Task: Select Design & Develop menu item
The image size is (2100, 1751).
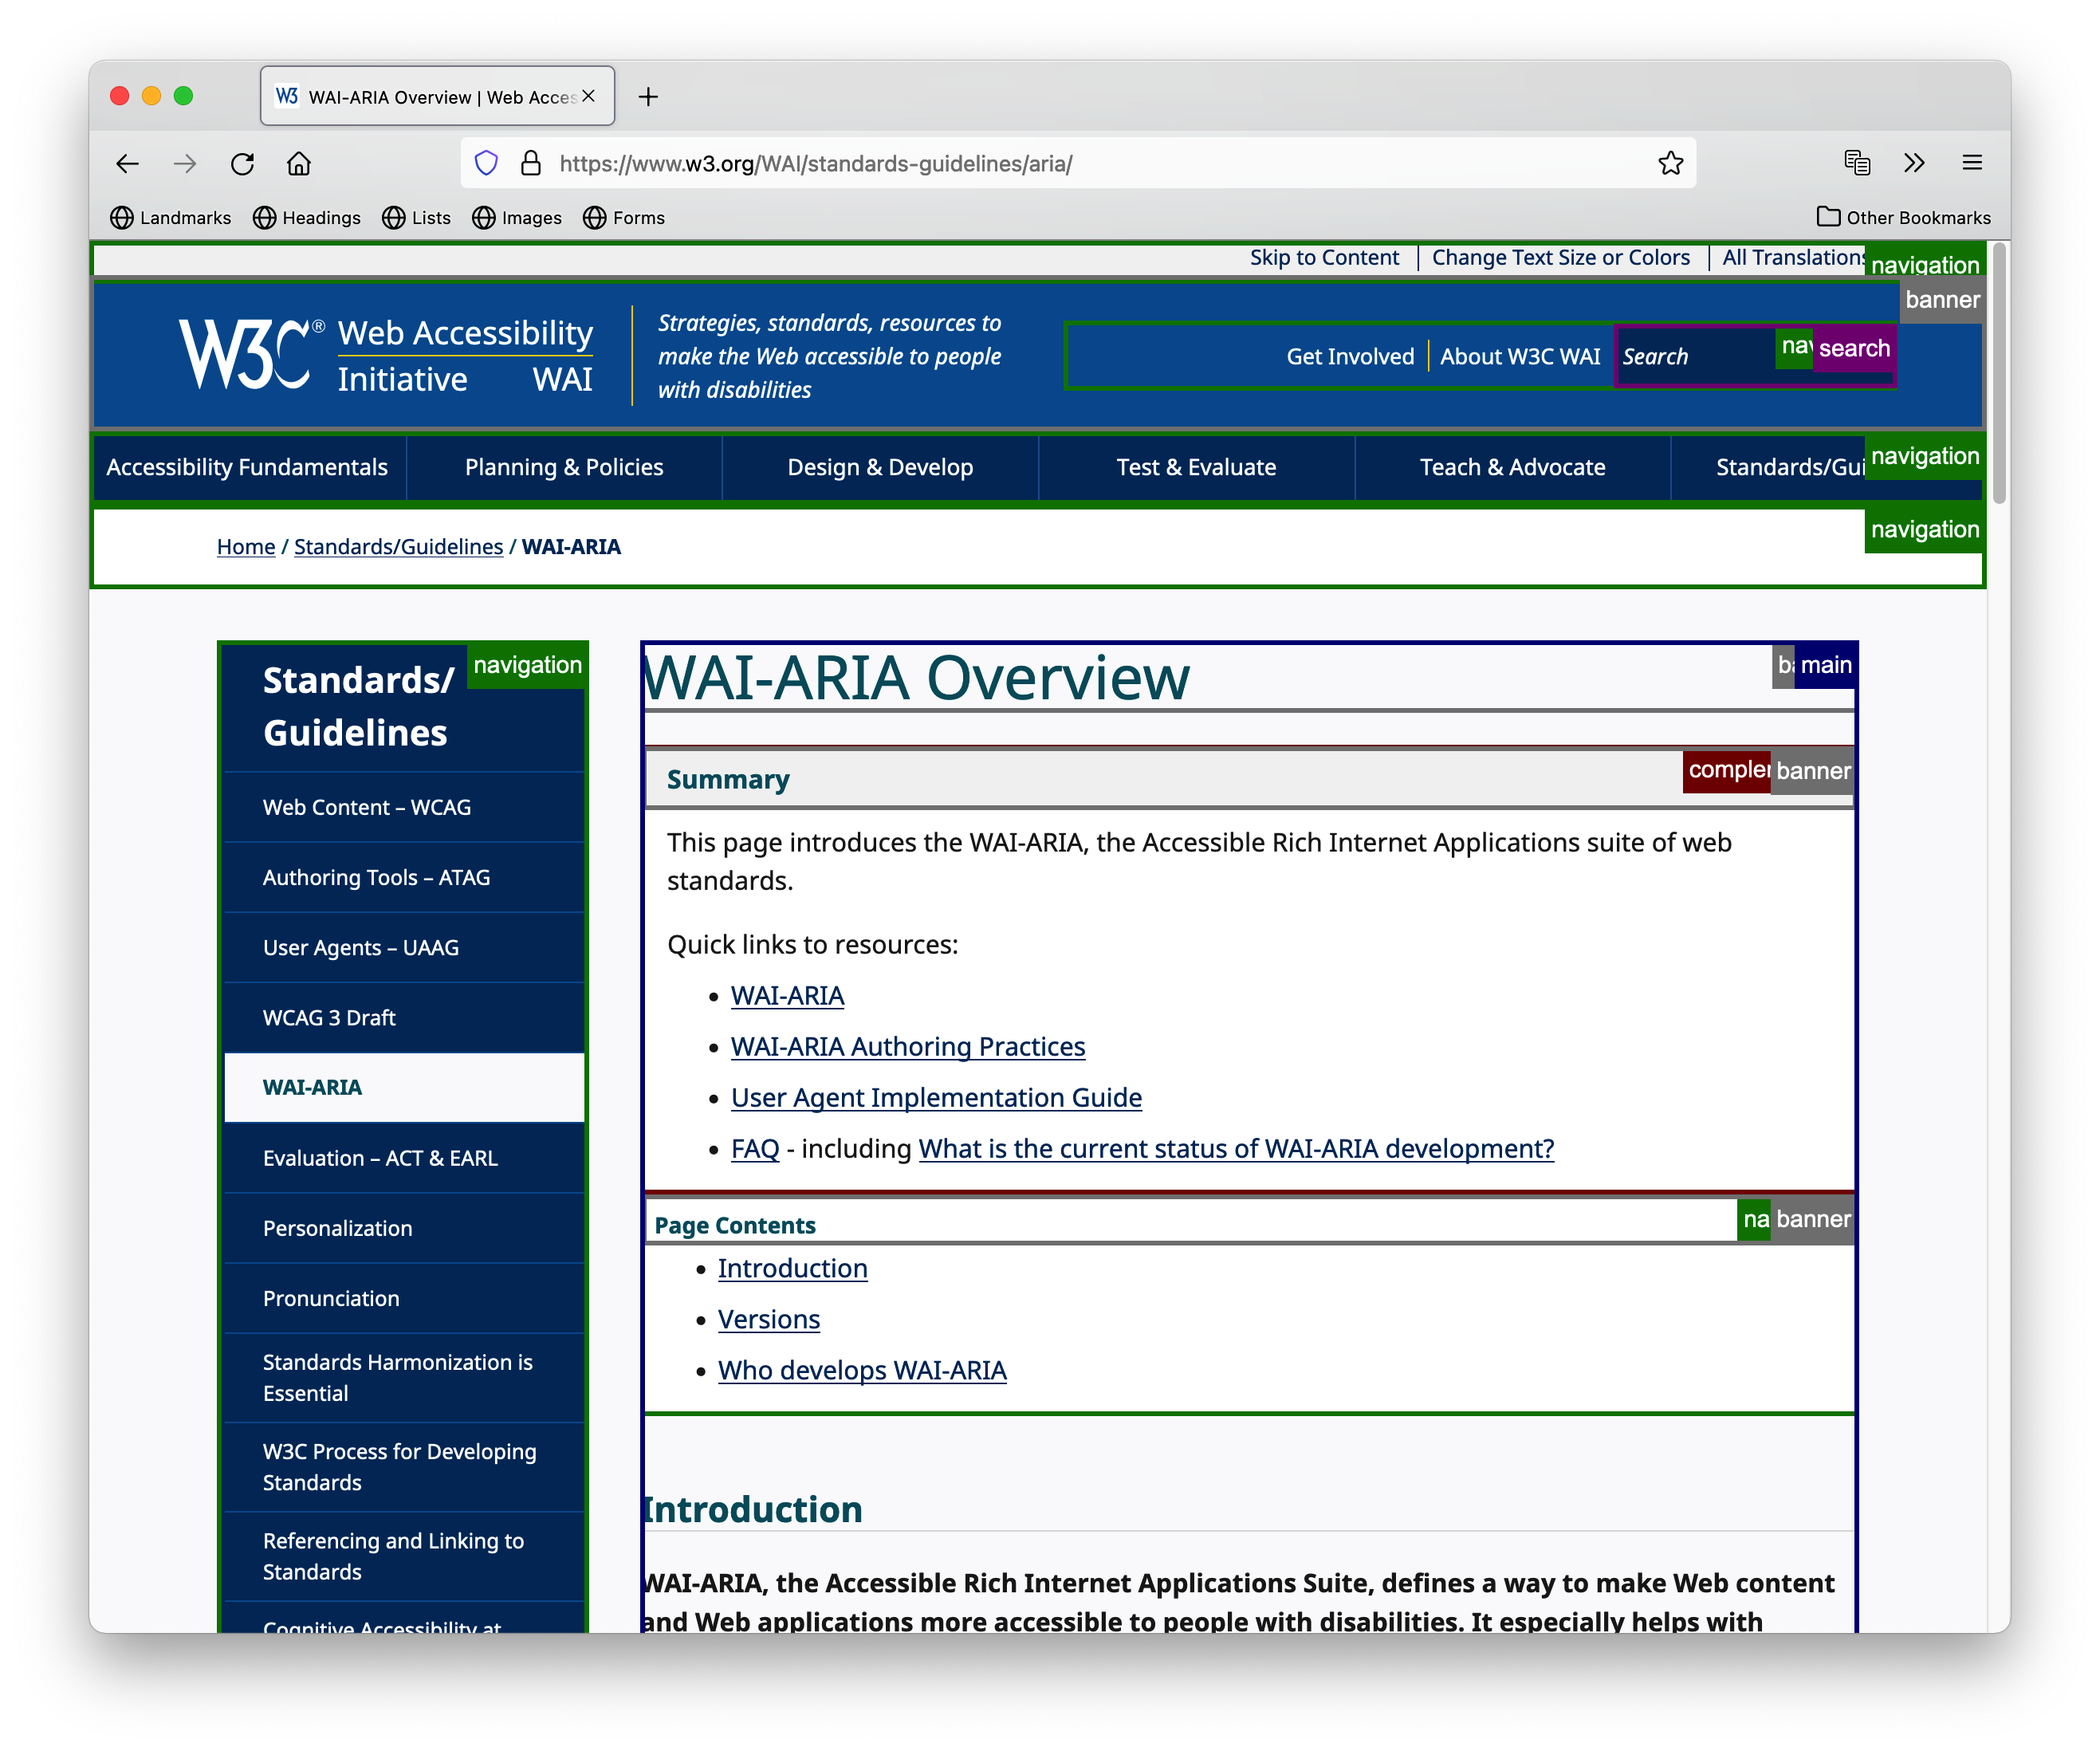Action: coord(881,466)
